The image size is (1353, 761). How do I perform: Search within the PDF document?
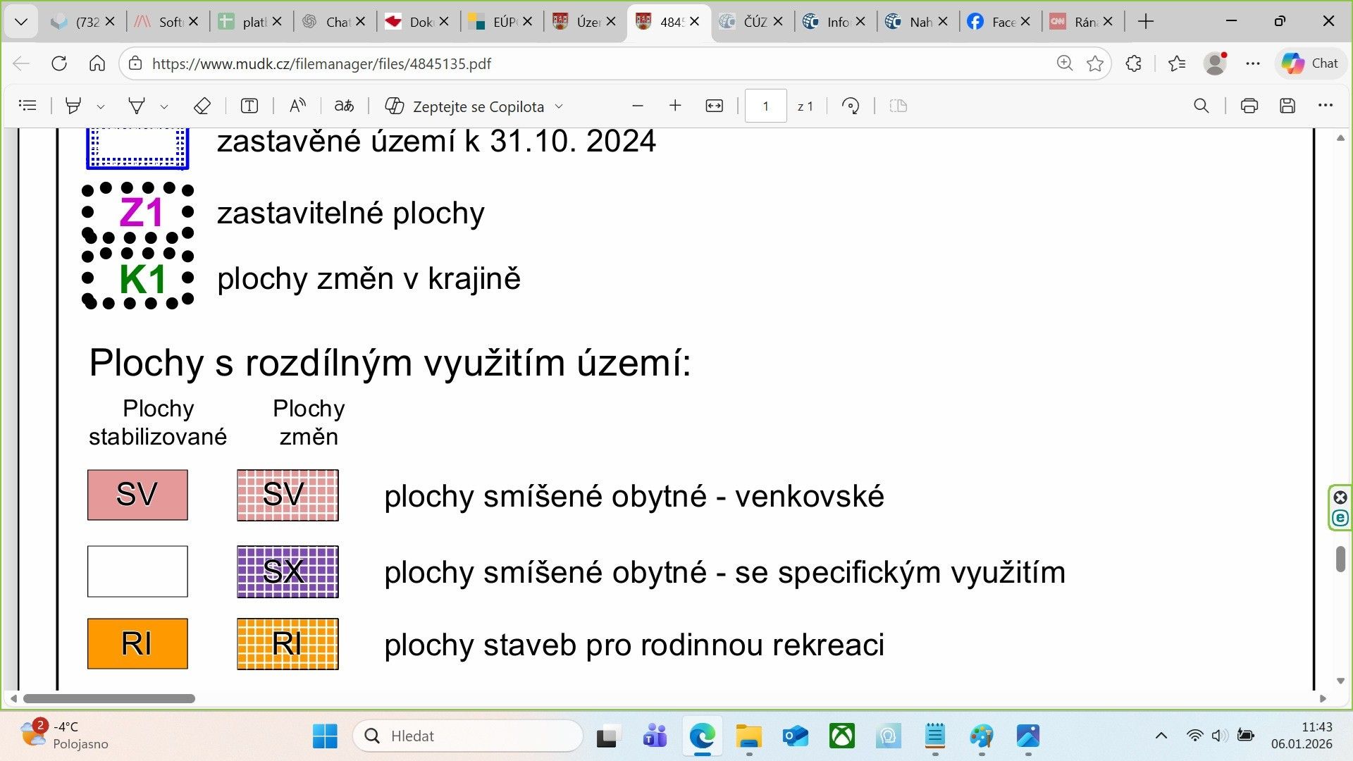tap(1201, 106)
